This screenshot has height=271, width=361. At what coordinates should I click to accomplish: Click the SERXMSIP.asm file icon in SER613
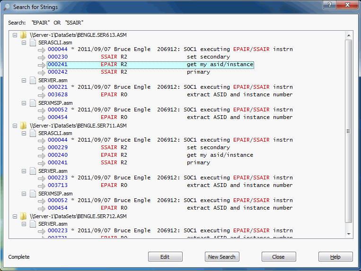[33, 103]
